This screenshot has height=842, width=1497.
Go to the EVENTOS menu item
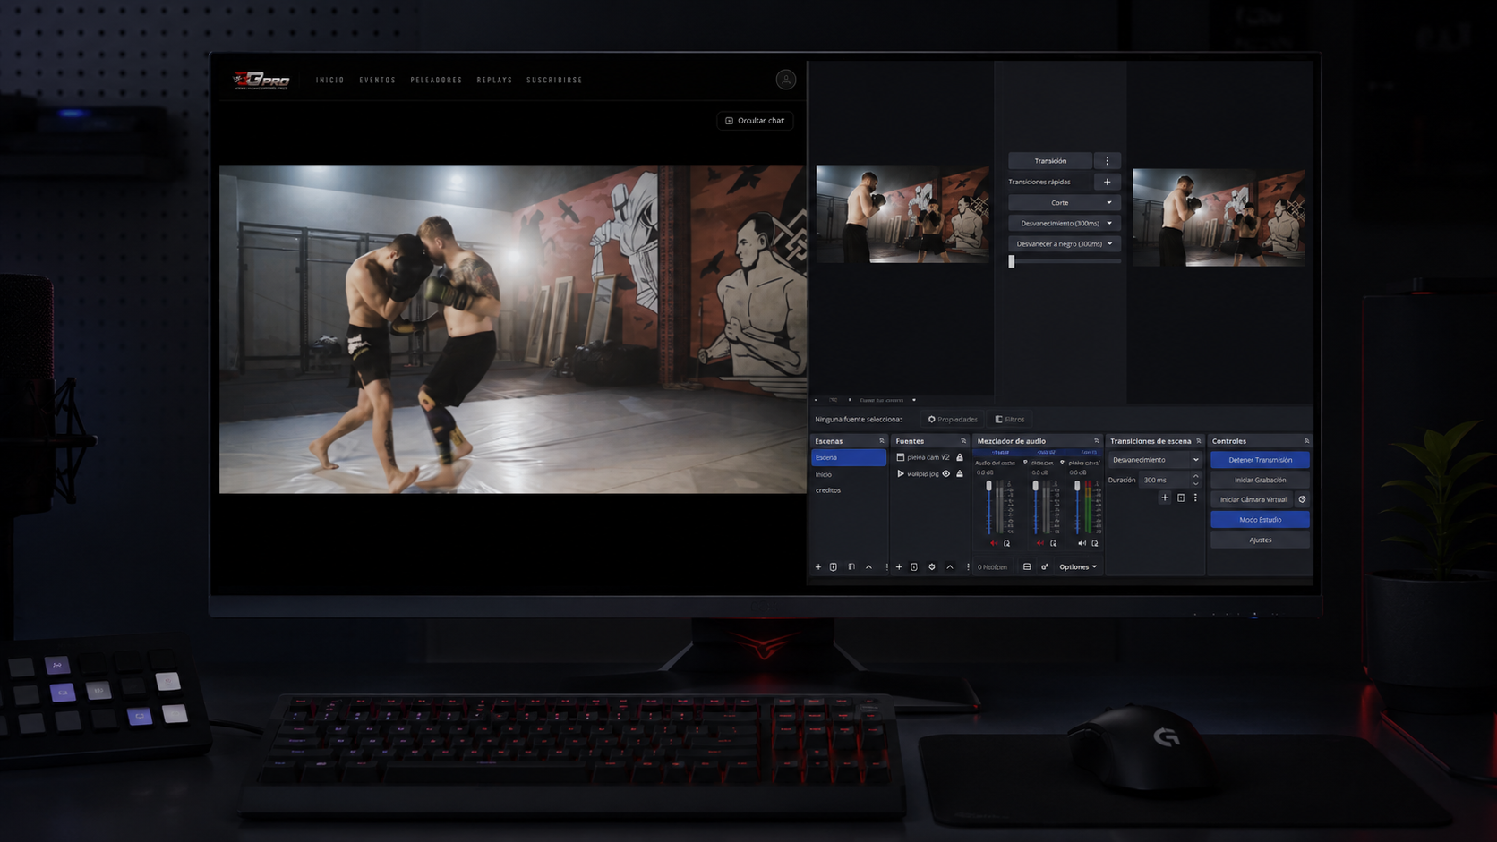tap(377, 81)
